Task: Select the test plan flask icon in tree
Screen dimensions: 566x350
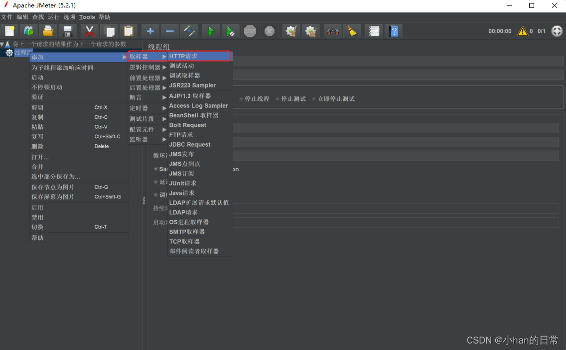Action: click(7, 44)
